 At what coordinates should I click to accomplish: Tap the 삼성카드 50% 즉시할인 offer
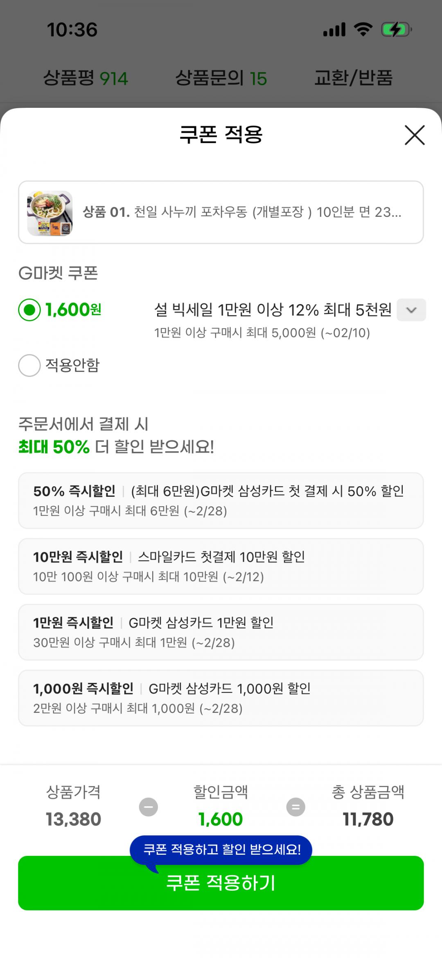(x=221, y=501)
